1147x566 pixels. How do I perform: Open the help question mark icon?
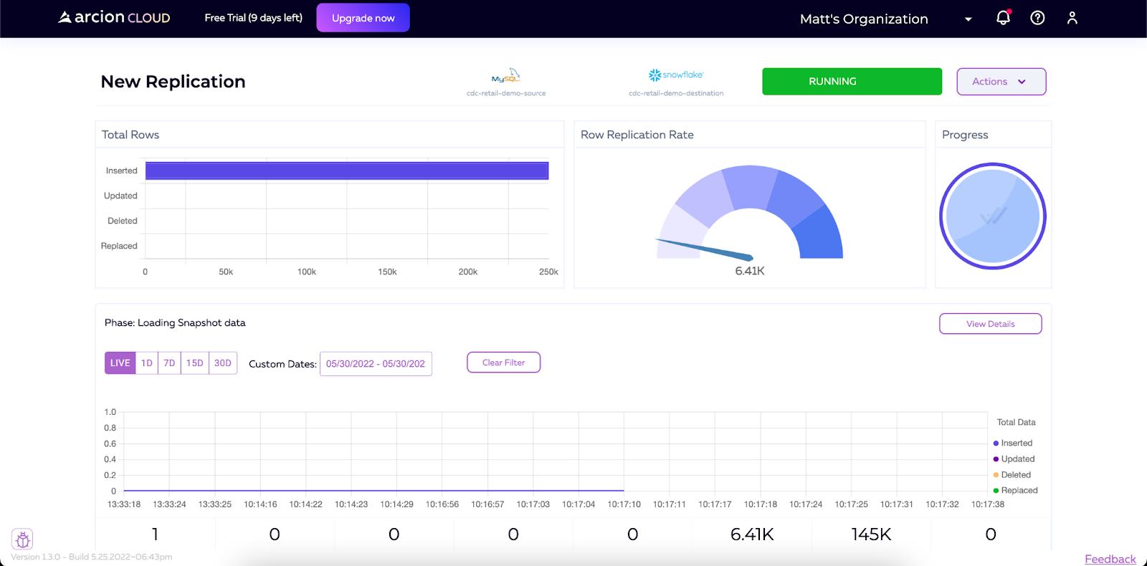point(1037,18)
